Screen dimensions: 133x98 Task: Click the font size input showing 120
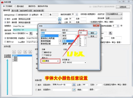82,33
